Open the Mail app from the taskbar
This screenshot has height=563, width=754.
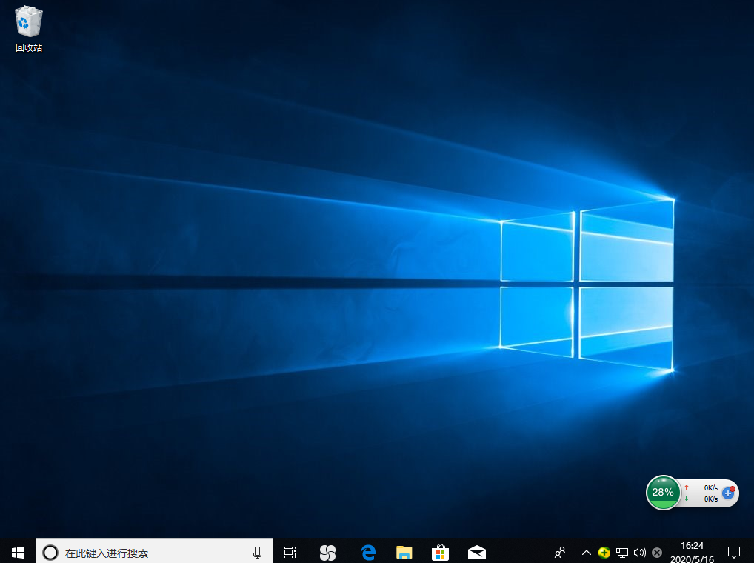pos(477,552)
